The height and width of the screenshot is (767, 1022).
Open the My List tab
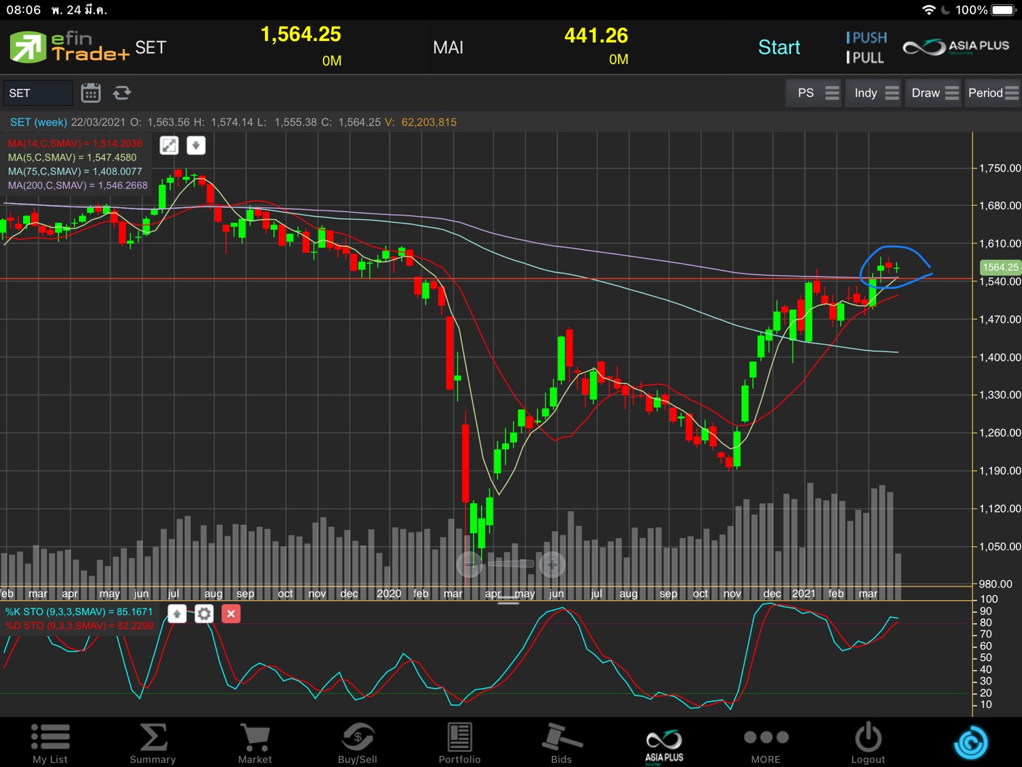(x=50, y=743)
